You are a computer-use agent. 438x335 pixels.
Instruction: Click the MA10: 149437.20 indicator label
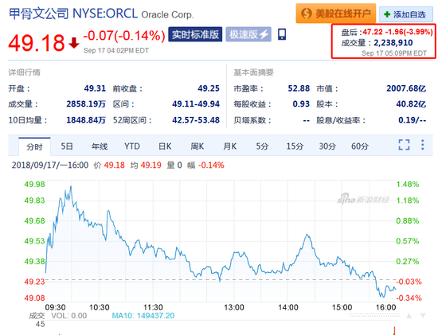[143, 316]
